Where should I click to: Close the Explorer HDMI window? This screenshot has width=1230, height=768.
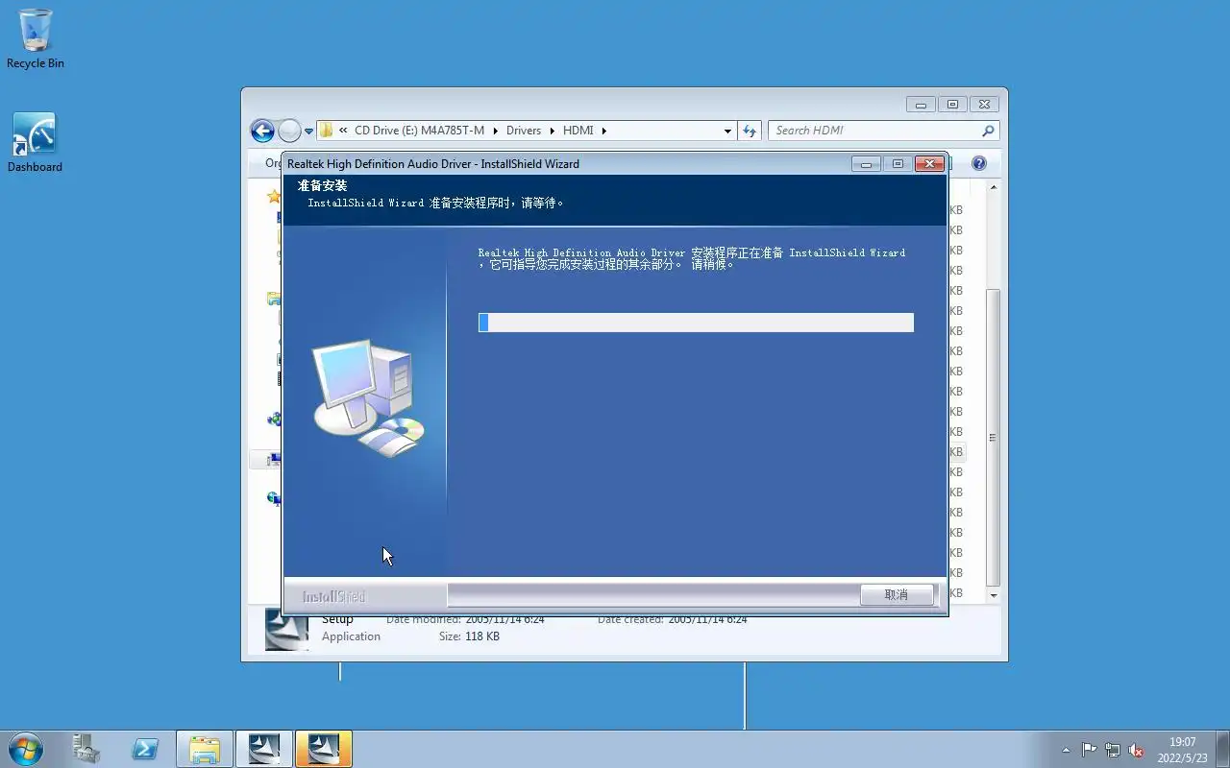(x=984, y=105)
